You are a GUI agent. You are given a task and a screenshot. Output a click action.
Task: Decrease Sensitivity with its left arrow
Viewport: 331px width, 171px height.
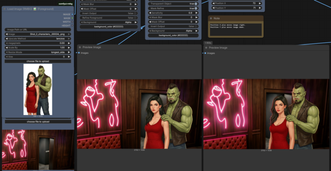pyautogui.click(x=150, y=13)
